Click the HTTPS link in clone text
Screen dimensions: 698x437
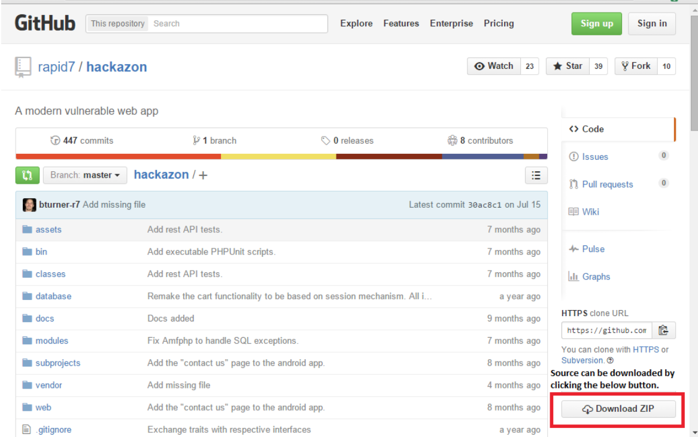645,350
